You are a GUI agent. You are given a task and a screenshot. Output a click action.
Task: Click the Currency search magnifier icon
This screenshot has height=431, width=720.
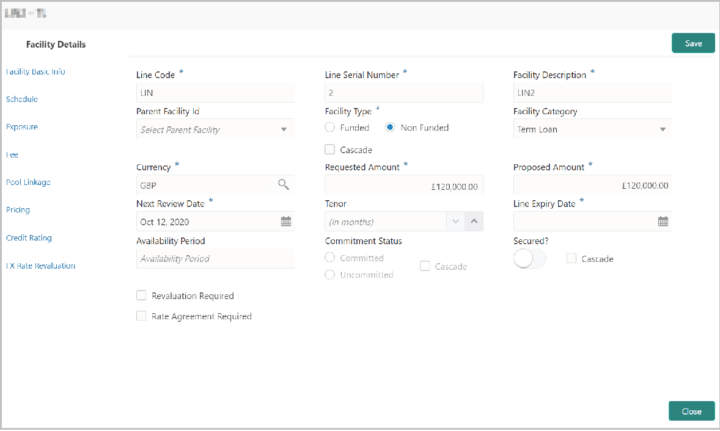(284, 185)
